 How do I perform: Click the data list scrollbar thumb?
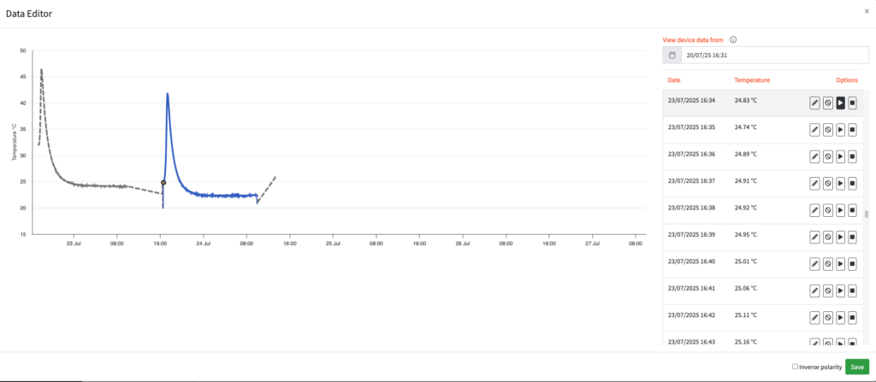[867, 215]
